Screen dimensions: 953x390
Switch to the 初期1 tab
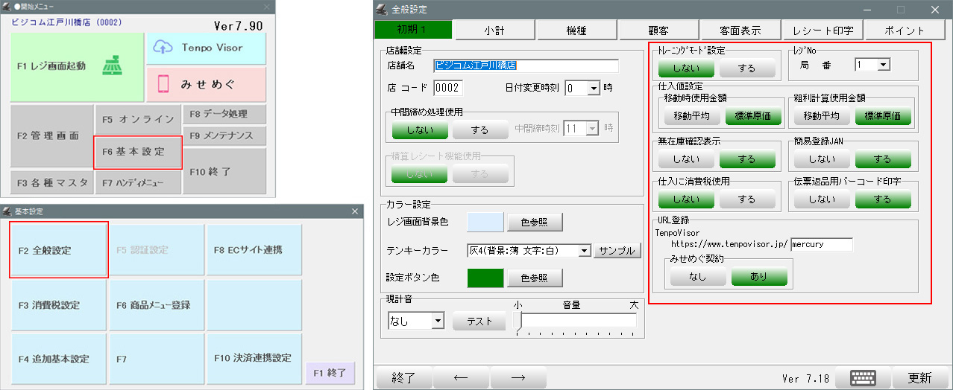point(414,31)
